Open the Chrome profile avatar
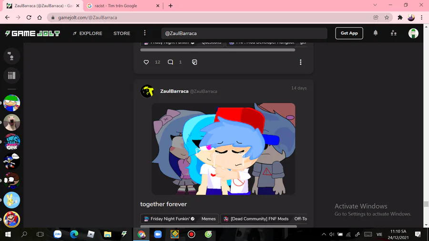This screenshot has width=429, height=241. click(x=411, y=18)
